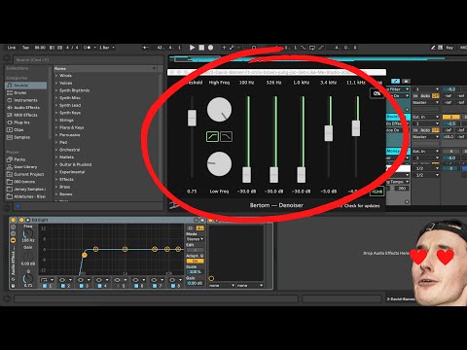Click the Threshold slider handle in Denoiser
467x350 pixels.
[192, 118]
